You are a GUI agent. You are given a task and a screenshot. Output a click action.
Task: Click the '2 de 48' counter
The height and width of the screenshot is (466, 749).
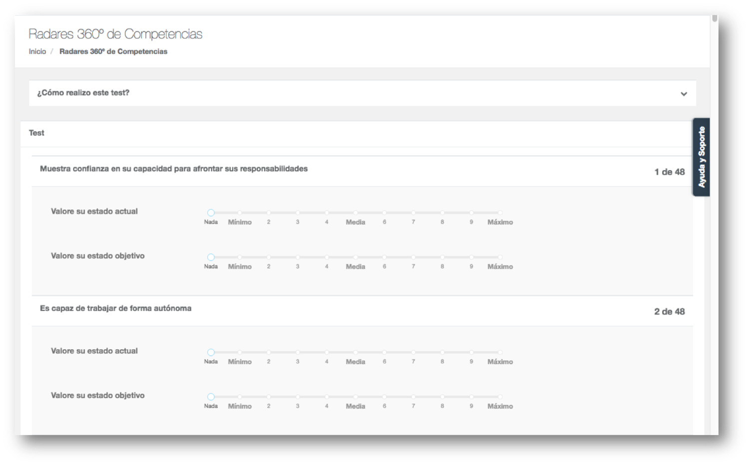[670, 311]
